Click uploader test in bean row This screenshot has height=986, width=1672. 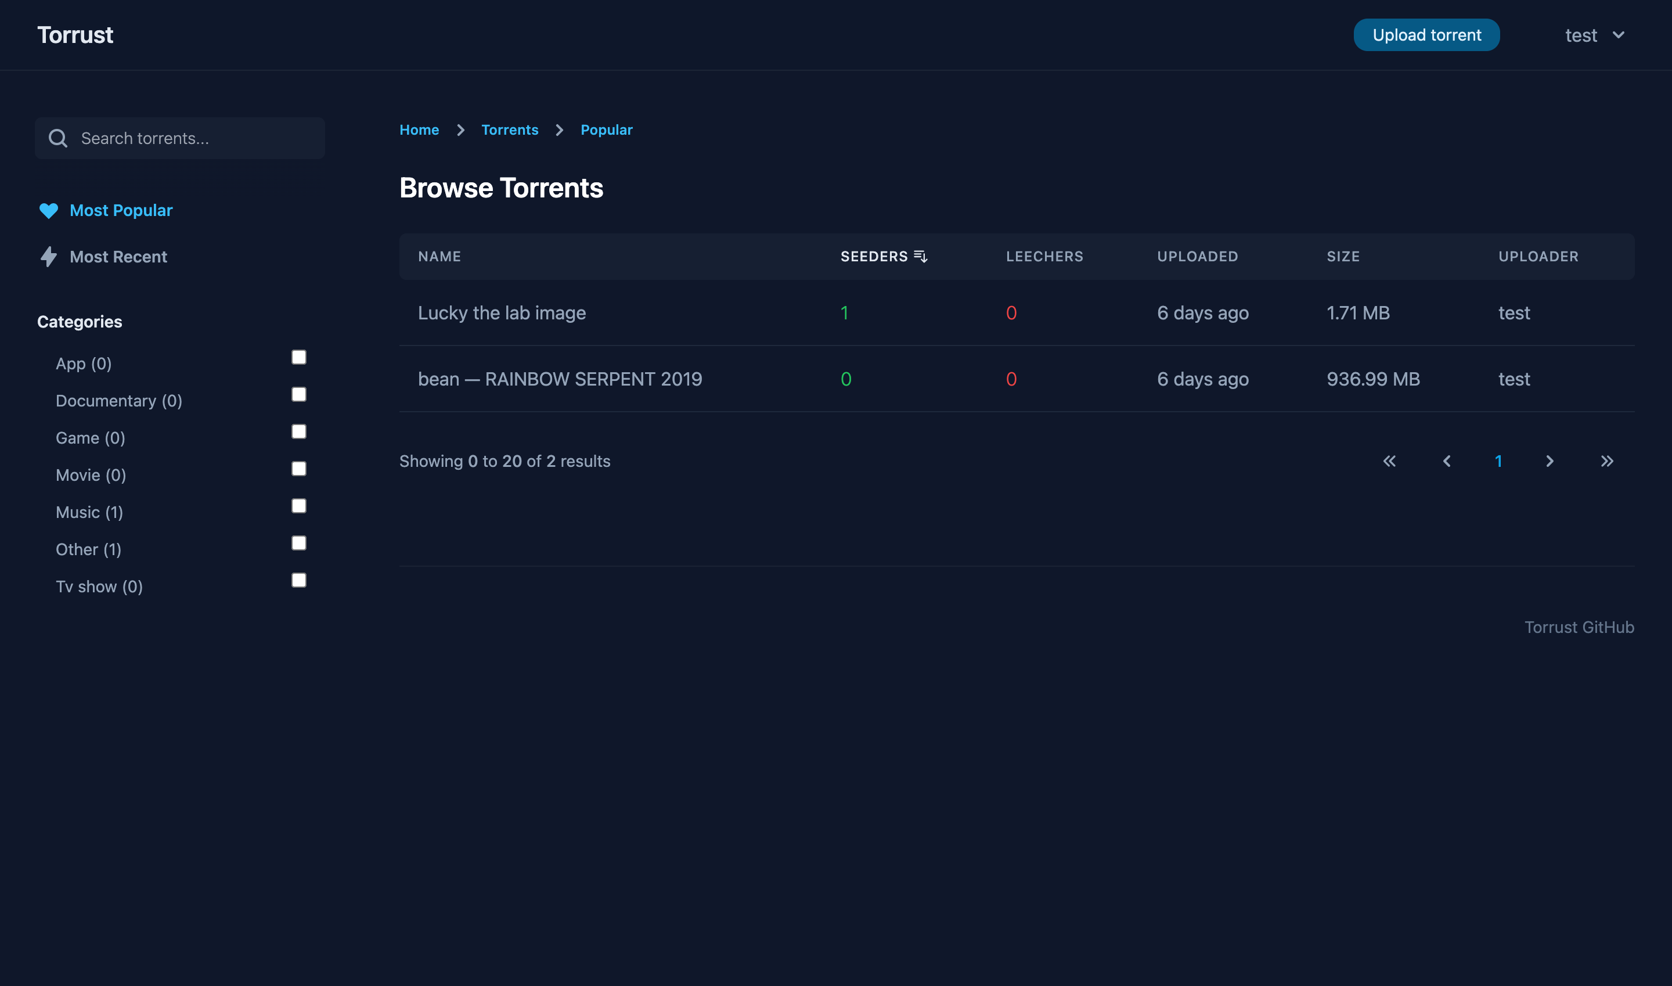(1514, 379)
